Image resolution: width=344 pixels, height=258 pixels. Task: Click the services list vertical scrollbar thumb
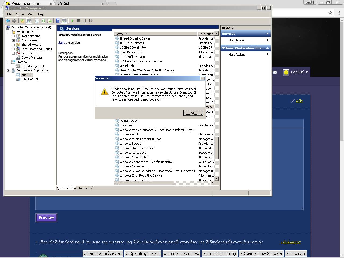tap(217, 148)
